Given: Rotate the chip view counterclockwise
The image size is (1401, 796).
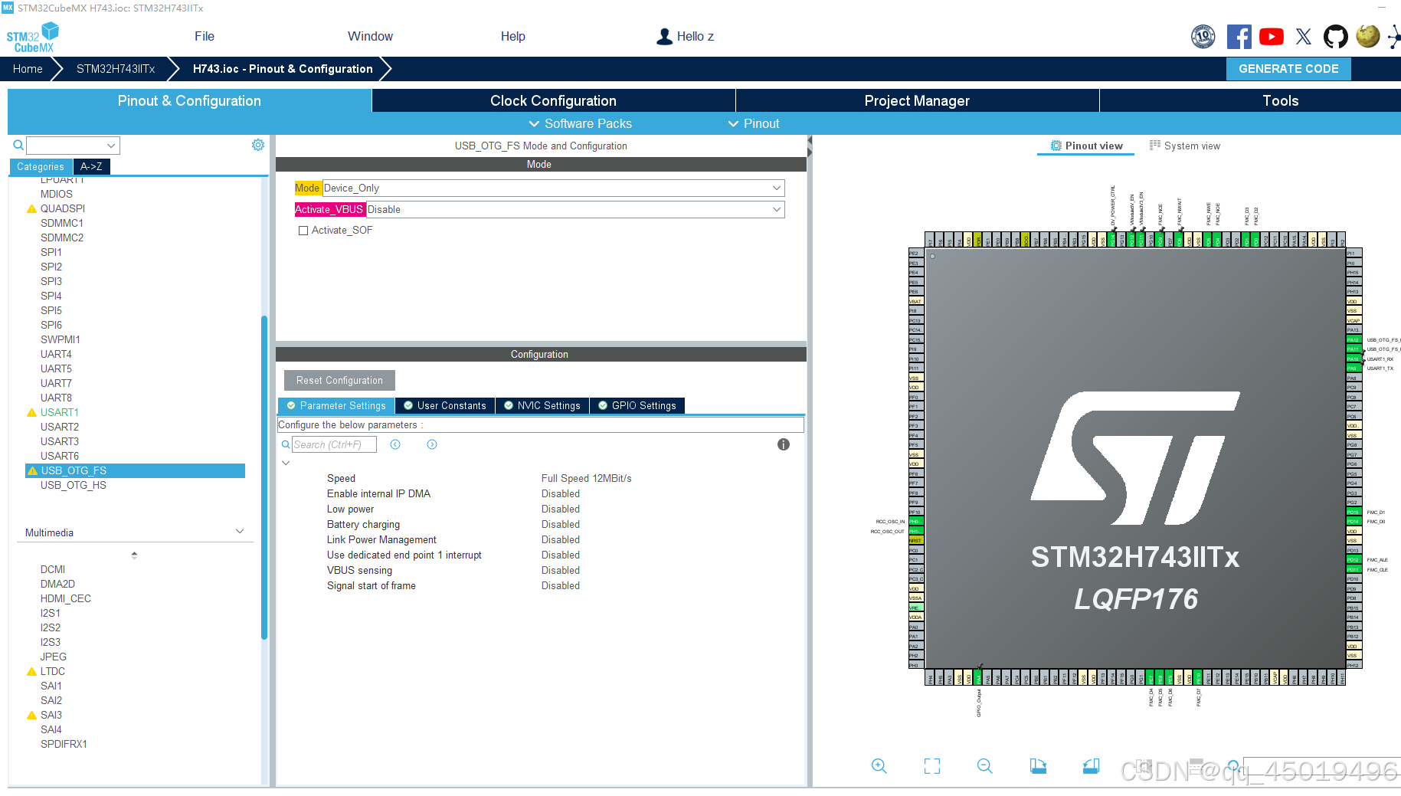Looking at the screenshot, I should (1091, 766).
